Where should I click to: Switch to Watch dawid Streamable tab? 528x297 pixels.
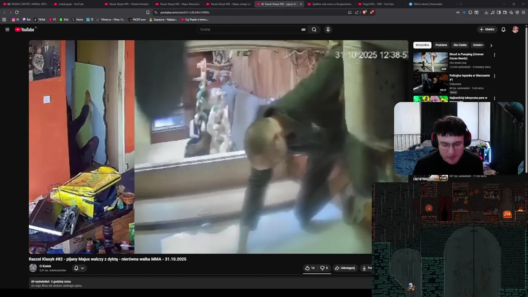[431, 4]
